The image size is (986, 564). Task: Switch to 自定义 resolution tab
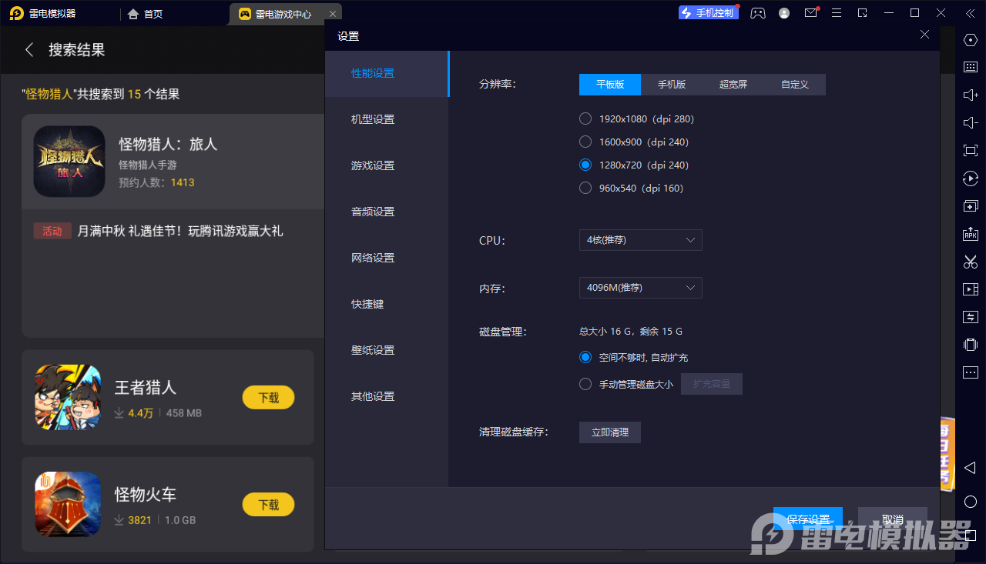[795, 85]
